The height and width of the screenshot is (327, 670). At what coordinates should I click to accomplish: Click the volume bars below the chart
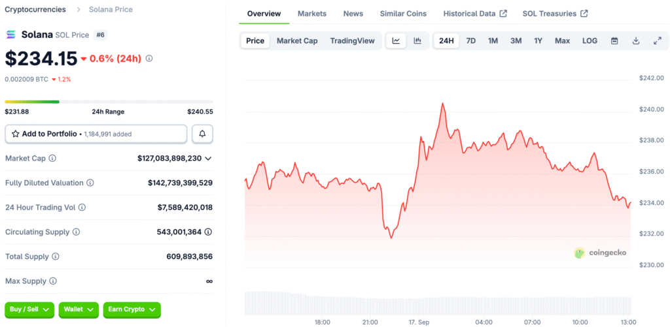[438, 303]
